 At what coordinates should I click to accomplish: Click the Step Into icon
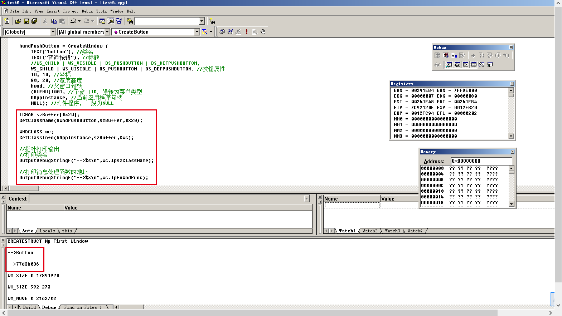(481, 55)
